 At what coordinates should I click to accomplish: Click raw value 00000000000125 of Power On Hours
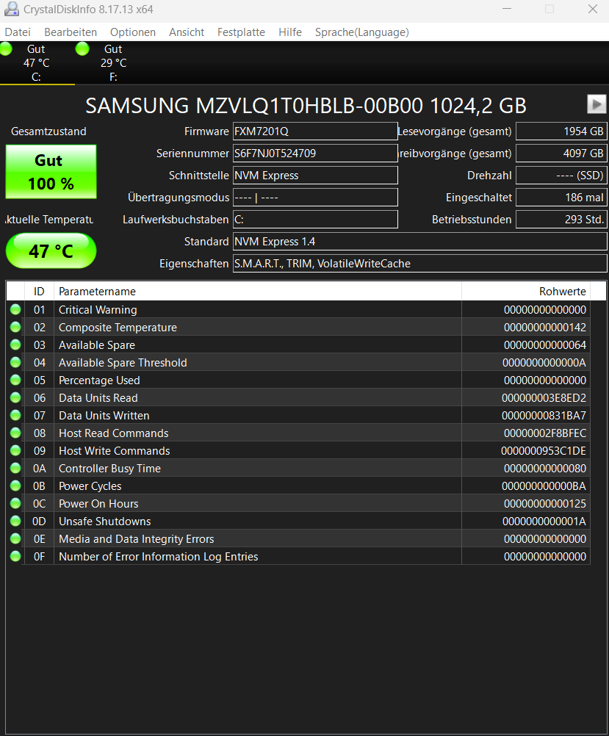click(544, 504)
